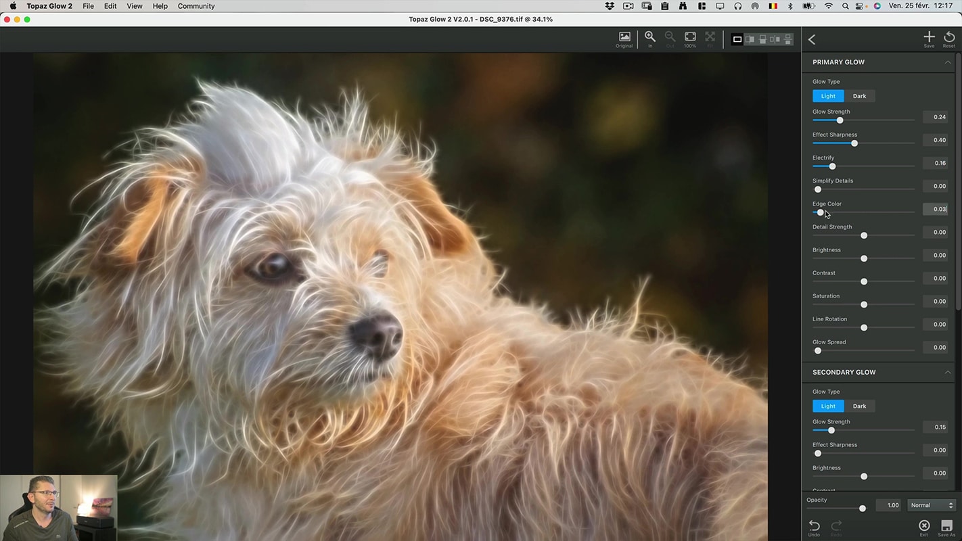Viewport: 962px width, 541px height.
Task: Click the Electrify slider handle
Action: click(x=832, y=166)
